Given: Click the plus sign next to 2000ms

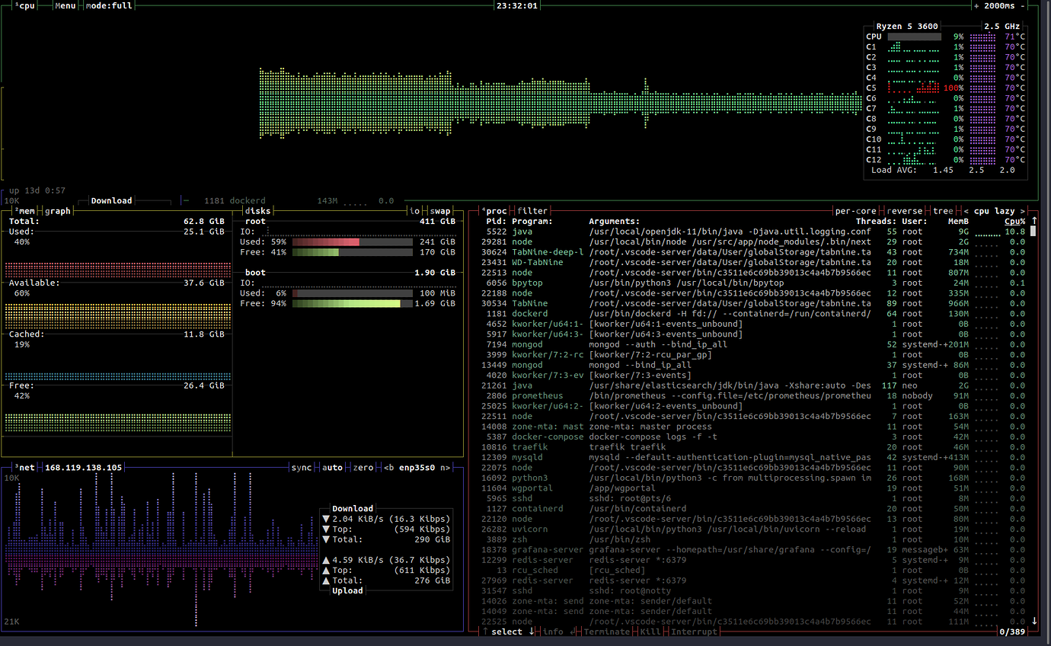Looking at the screenshot, I should pos(977,5).
